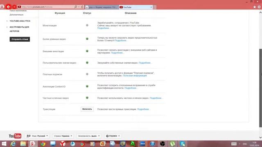Click the browser back arrow button
The image size is (262, 147).
[x=8, y=7]
